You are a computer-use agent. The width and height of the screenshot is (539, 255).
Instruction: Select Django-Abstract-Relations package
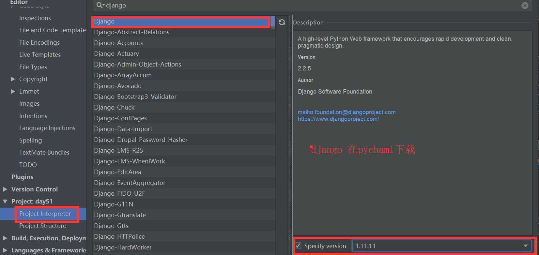(184, 32)
